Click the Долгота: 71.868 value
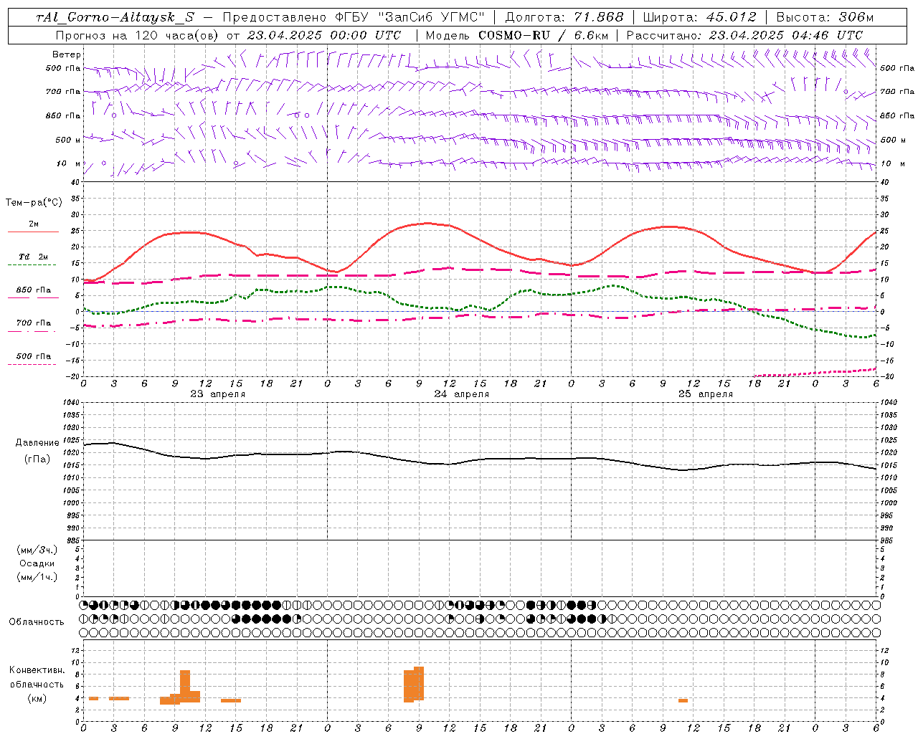Image resolution: width=918 pixels, height=734 pixels. tap(564, 18)
